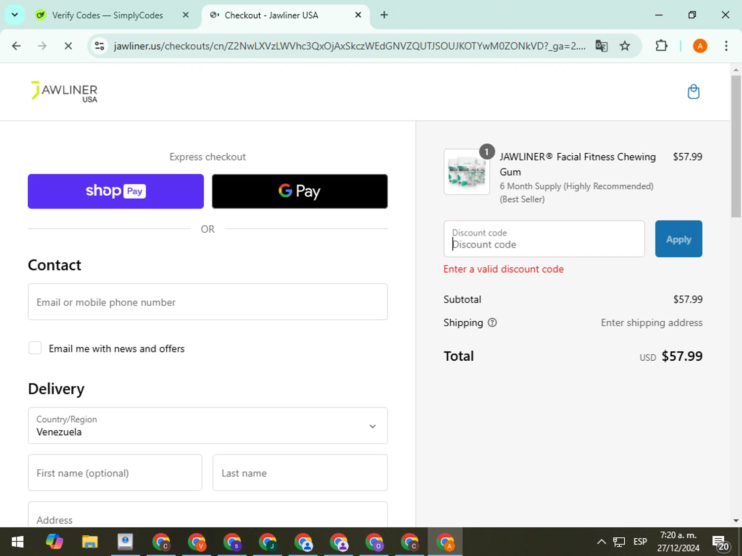Click the Jawliner product thumbnail image
The height and width of the screenshot is (556, 742).
[467, 172]
